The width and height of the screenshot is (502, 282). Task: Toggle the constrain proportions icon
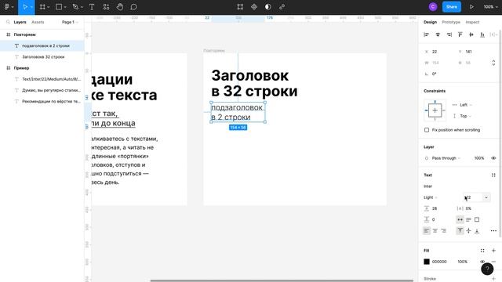493,63
